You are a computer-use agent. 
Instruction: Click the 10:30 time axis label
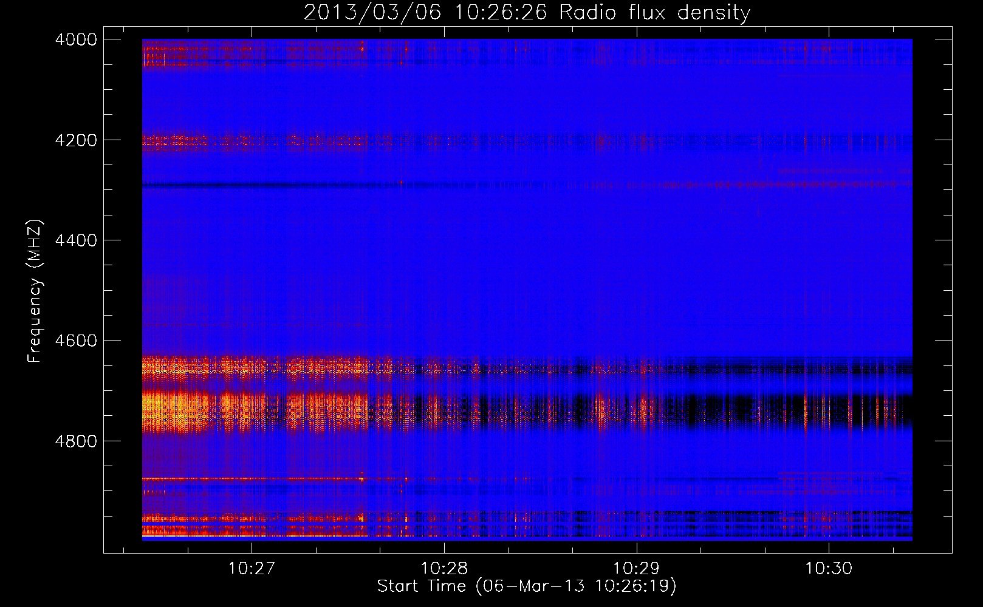click(829, 568)
